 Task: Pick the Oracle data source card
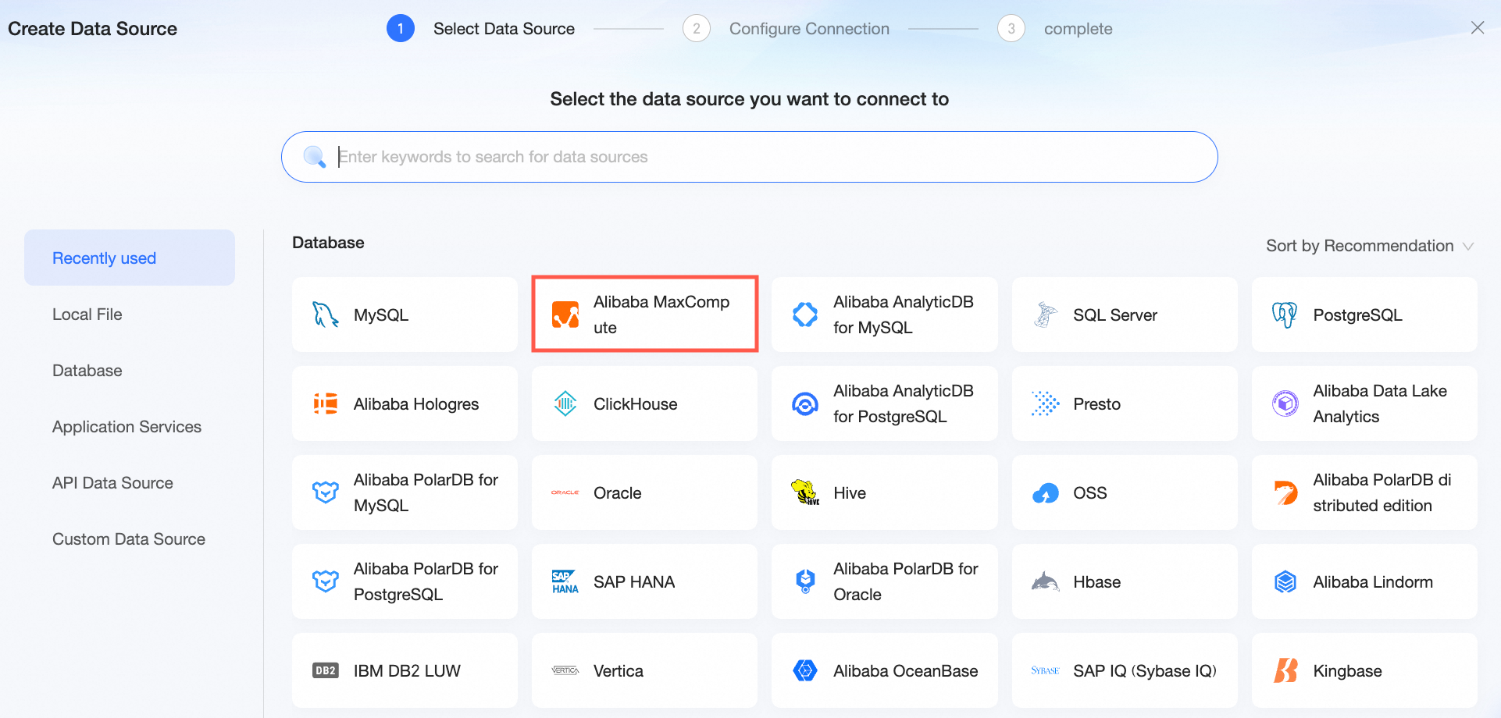coord(644,492)
